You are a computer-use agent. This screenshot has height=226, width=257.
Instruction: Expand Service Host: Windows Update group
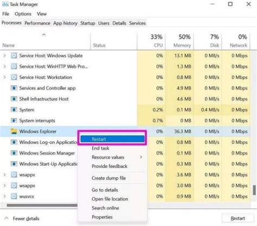(x=5, y=56)
